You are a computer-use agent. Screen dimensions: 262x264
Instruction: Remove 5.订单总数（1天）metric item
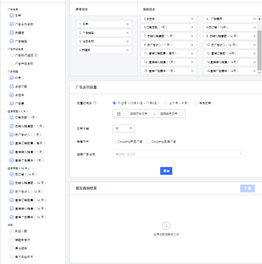[x=192, y=27]
